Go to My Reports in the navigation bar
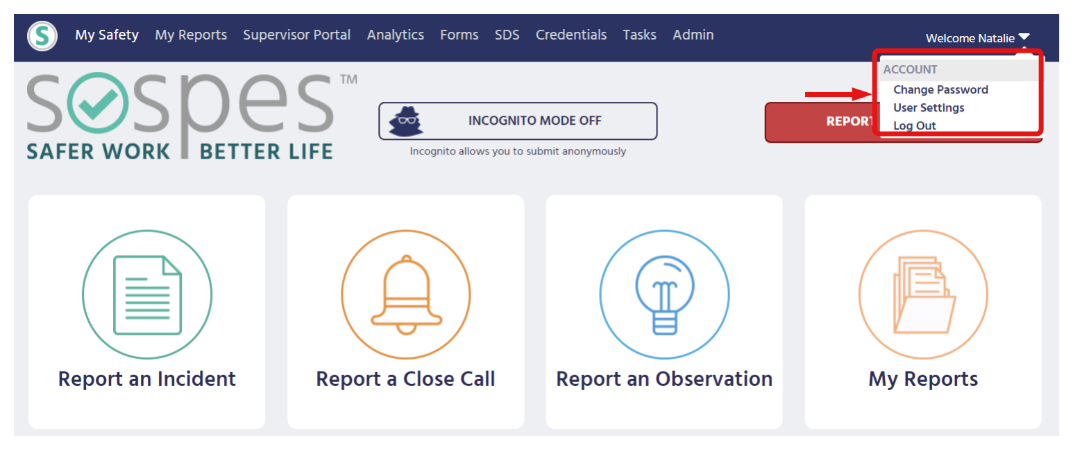The image size is (1073, 449). [x=191, y=35]
